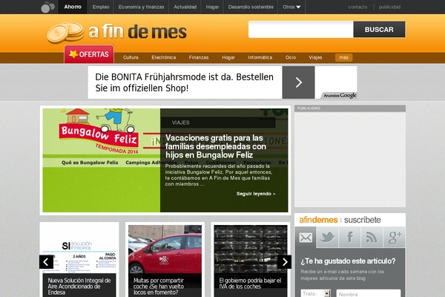
Task: Open the Twitter bird icon tab
Action: point(327,238)
